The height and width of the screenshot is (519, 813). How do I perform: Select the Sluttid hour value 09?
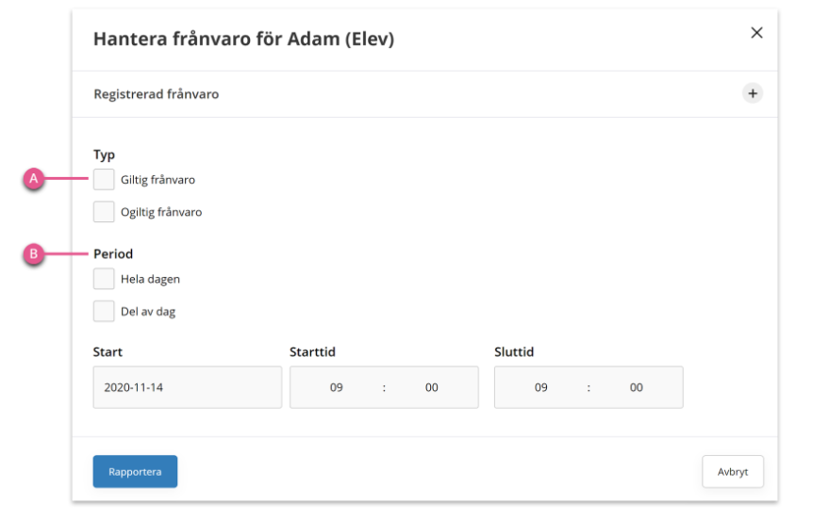(540, 387)
